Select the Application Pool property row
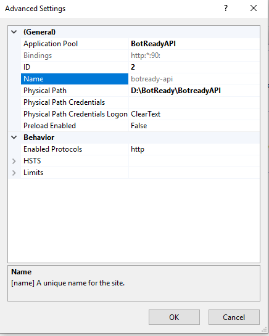This screenshot has height=336, width=269. coord(140,44)
